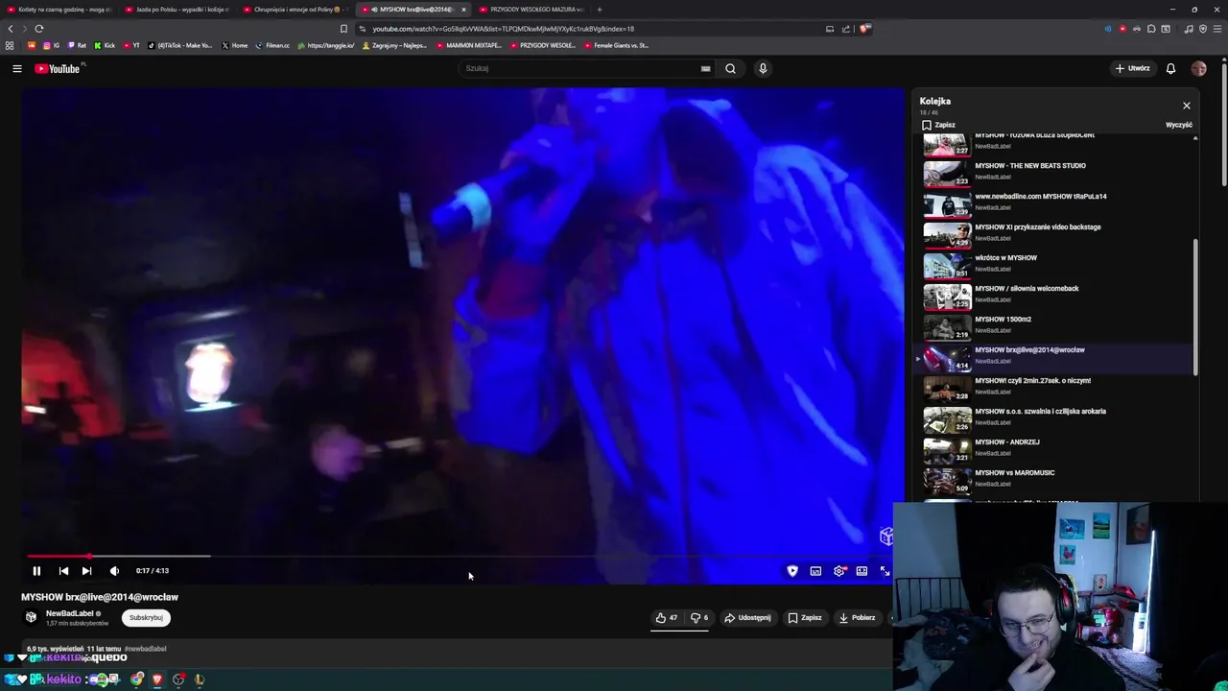Download the video via Pobierz
Screen dimensions: 1228x691
tap(857, 618)
